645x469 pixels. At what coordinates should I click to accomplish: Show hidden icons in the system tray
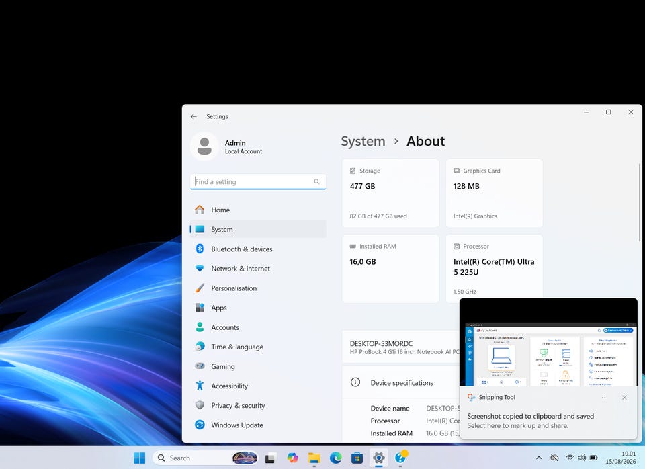[539, 458]
